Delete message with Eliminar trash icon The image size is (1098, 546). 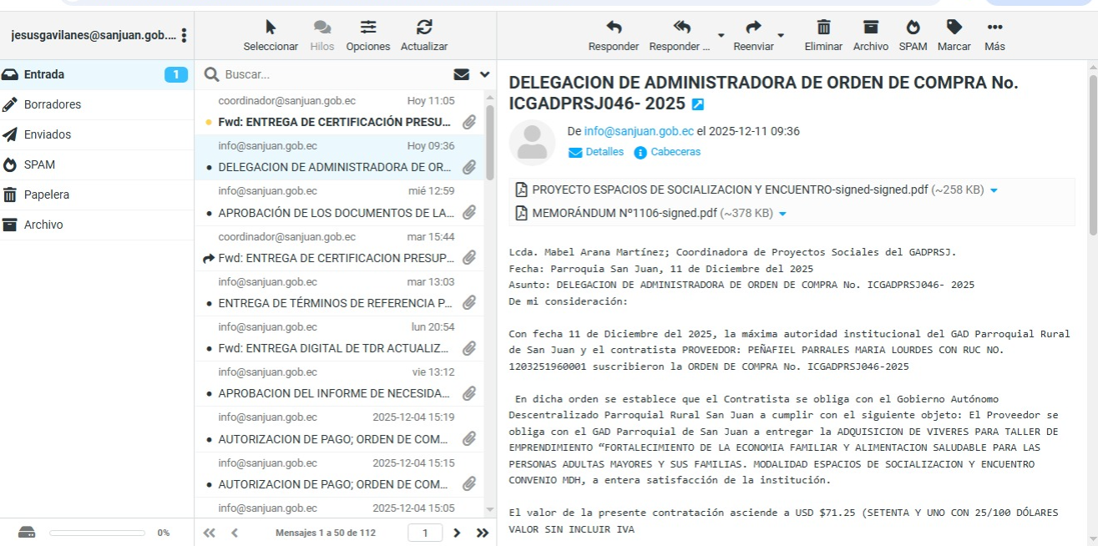click(x=823, y=28)
